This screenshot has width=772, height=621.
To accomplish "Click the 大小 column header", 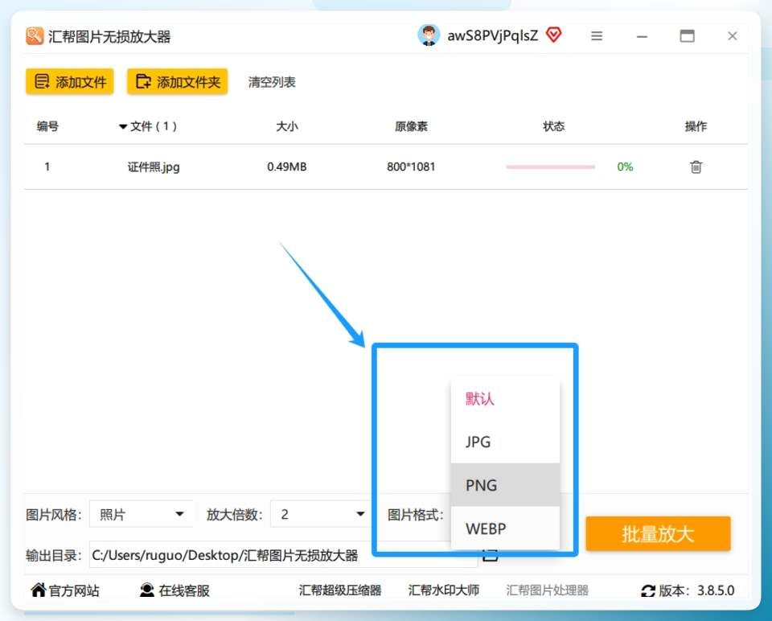I will click(287, 126).
